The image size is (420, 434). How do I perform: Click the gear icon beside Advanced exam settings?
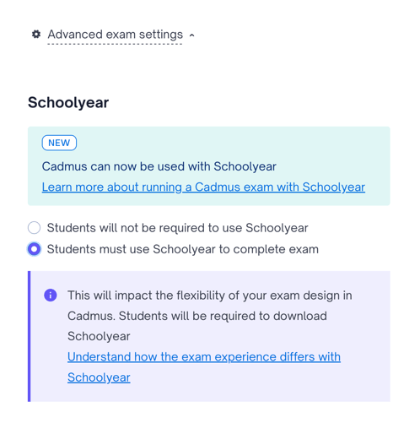(36, 35)
